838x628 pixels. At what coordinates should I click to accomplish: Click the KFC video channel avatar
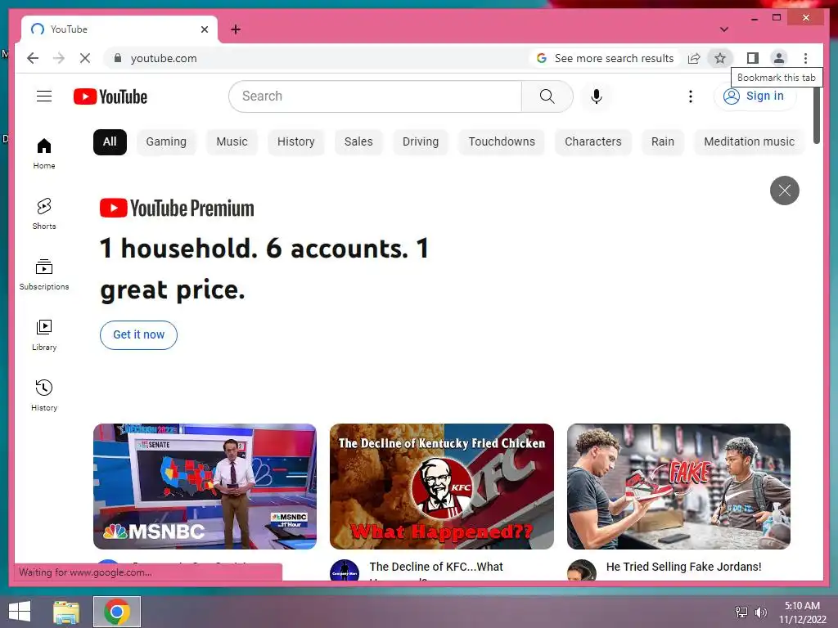(345, 572)
